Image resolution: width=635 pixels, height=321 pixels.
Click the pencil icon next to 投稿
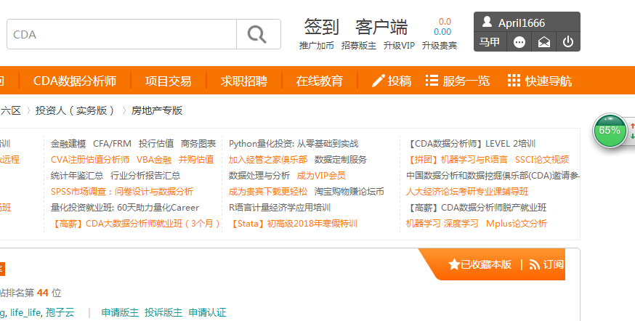pos(379,81)
